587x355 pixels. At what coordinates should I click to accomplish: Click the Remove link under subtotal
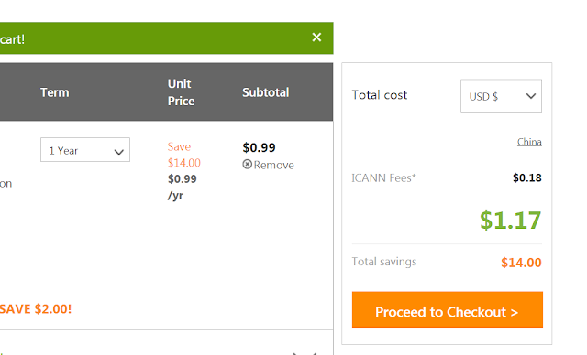tap(273, 165)
